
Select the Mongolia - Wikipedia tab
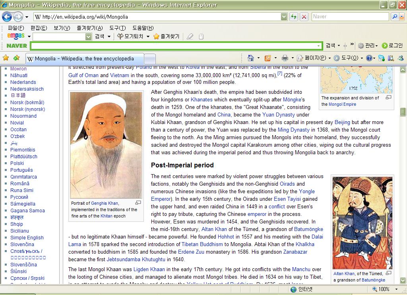85,59
